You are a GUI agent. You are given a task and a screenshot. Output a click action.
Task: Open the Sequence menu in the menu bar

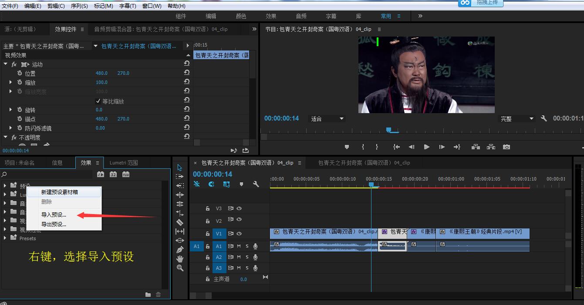[79, 6]
